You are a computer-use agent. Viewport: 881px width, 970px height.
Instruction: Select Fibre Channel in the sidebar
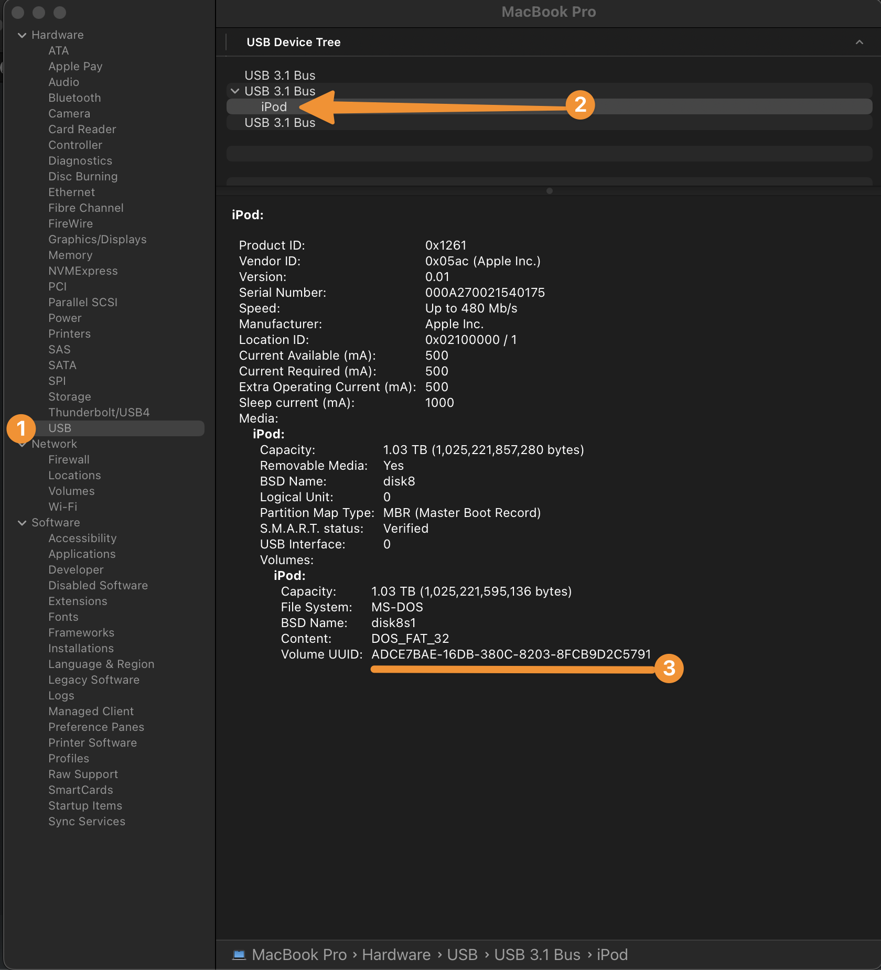[86, 208]
